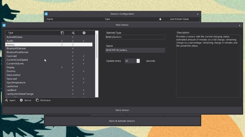Click the Service gear legend icon
The image size is (245, 137).
point(21,100)
